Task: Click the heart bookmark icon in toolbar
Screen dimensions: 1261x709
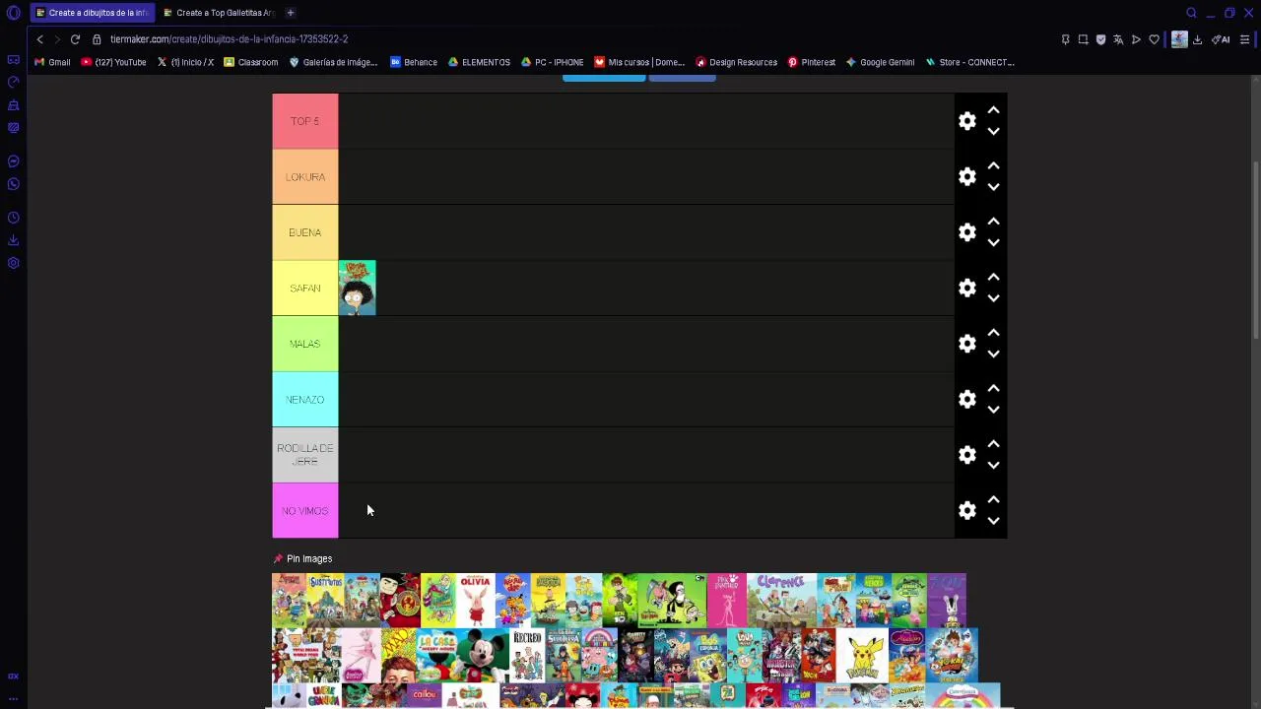Action: click(x=1154, y=39)
